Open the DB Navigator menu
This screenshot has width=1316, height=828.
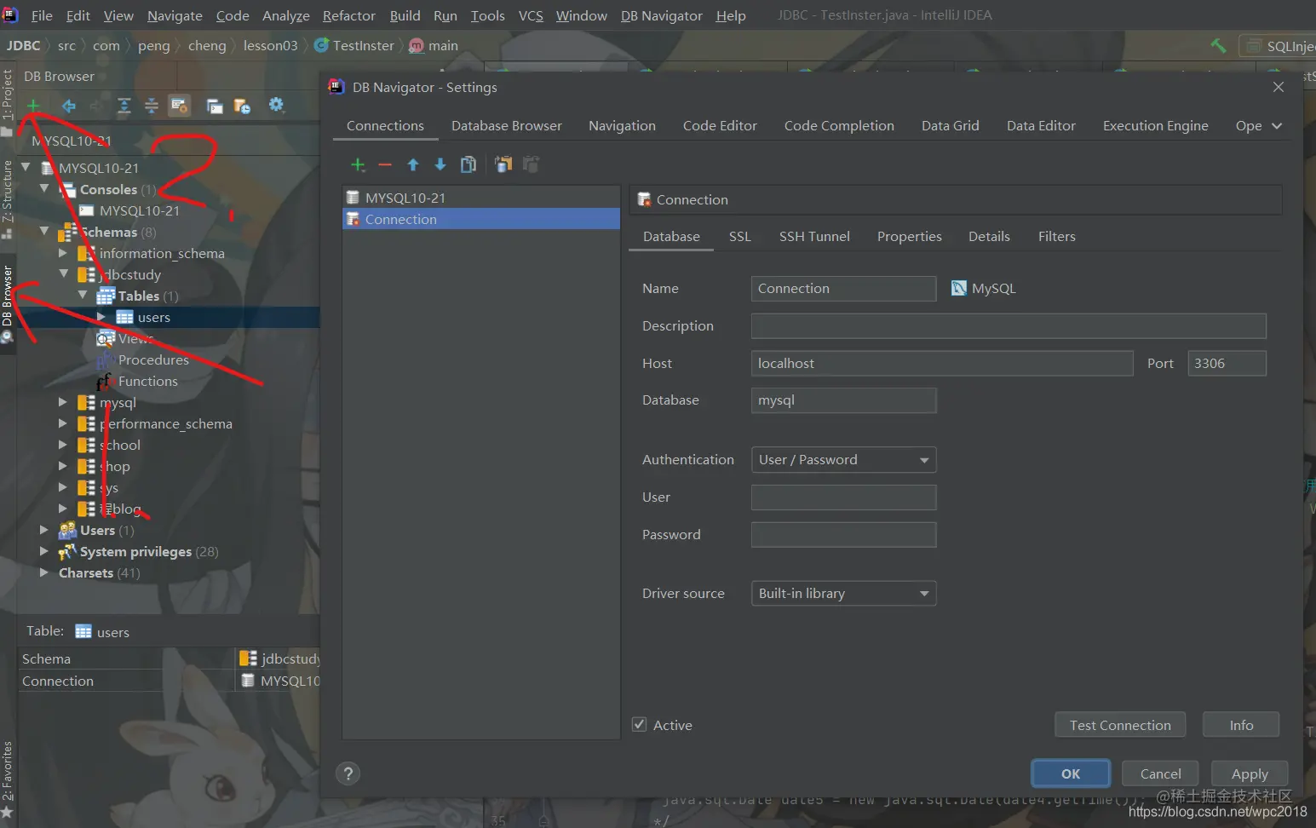coord(662,15)
